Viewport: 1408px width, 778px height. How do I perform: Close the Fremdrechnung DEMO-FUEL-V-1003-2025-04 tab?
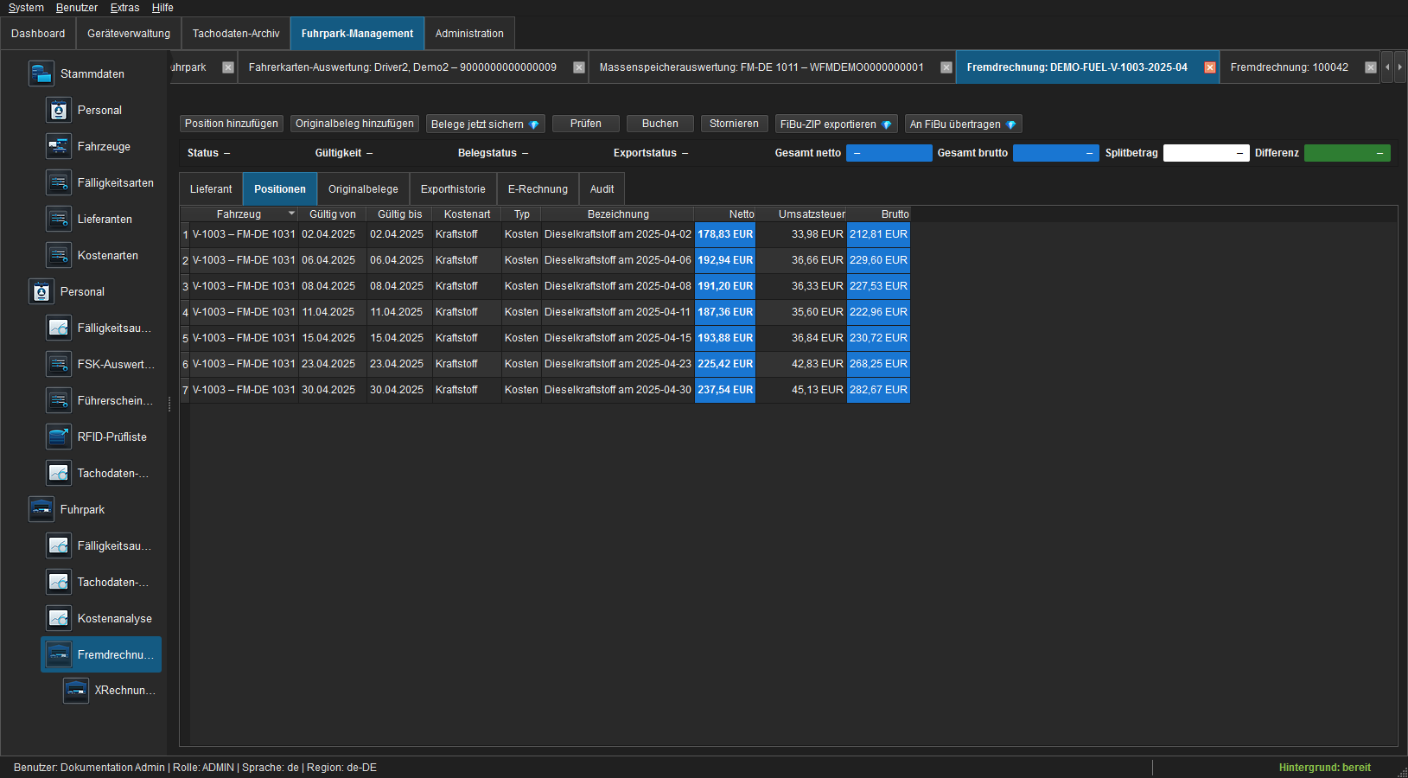(1210, 67)
